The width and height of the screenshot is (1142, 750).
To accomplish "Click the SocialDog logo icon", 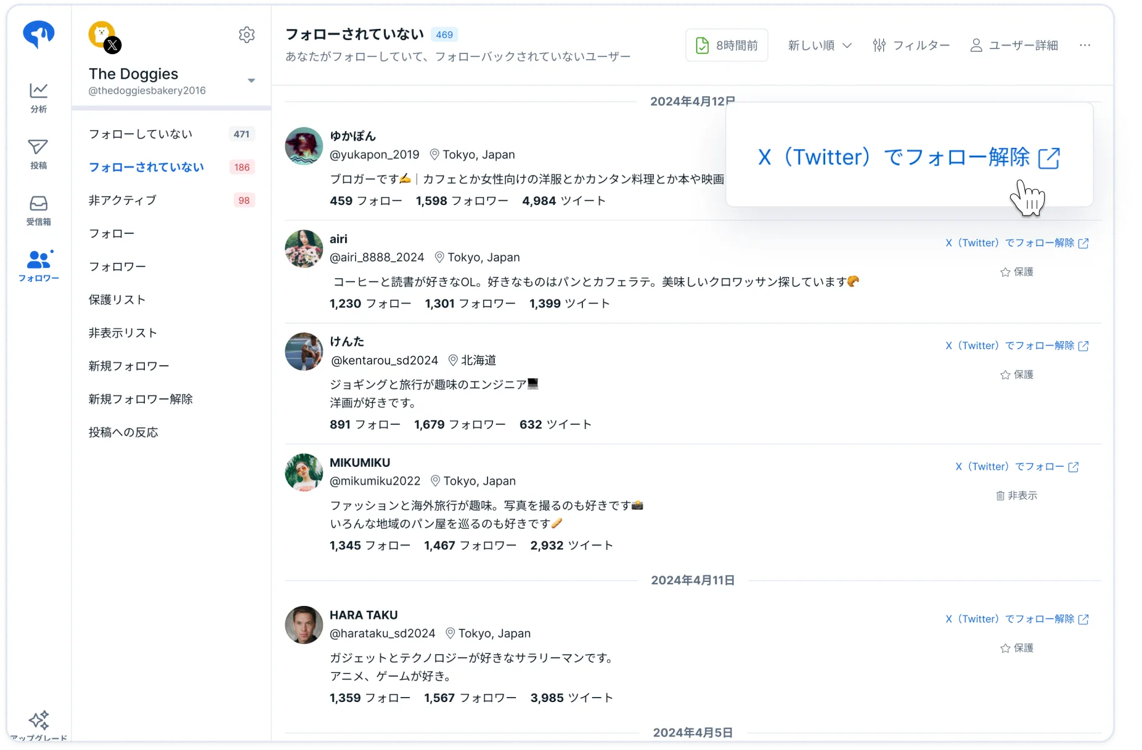I will [x=38, y=34].
